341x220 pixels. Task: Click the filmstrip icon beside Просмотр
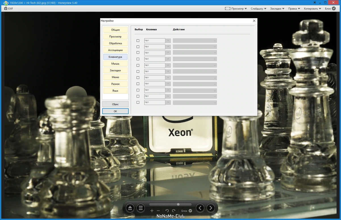227,8
